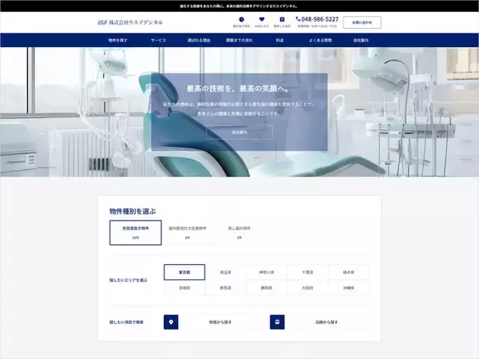Select 東京都 area option
The image size is (479, 359).
point(184,272)
